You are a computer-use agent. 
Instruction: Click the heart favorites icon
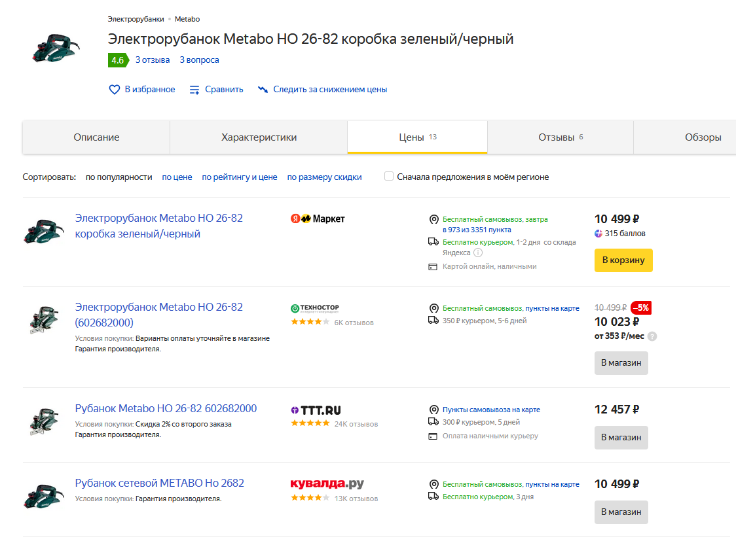(x=115, y=90)
